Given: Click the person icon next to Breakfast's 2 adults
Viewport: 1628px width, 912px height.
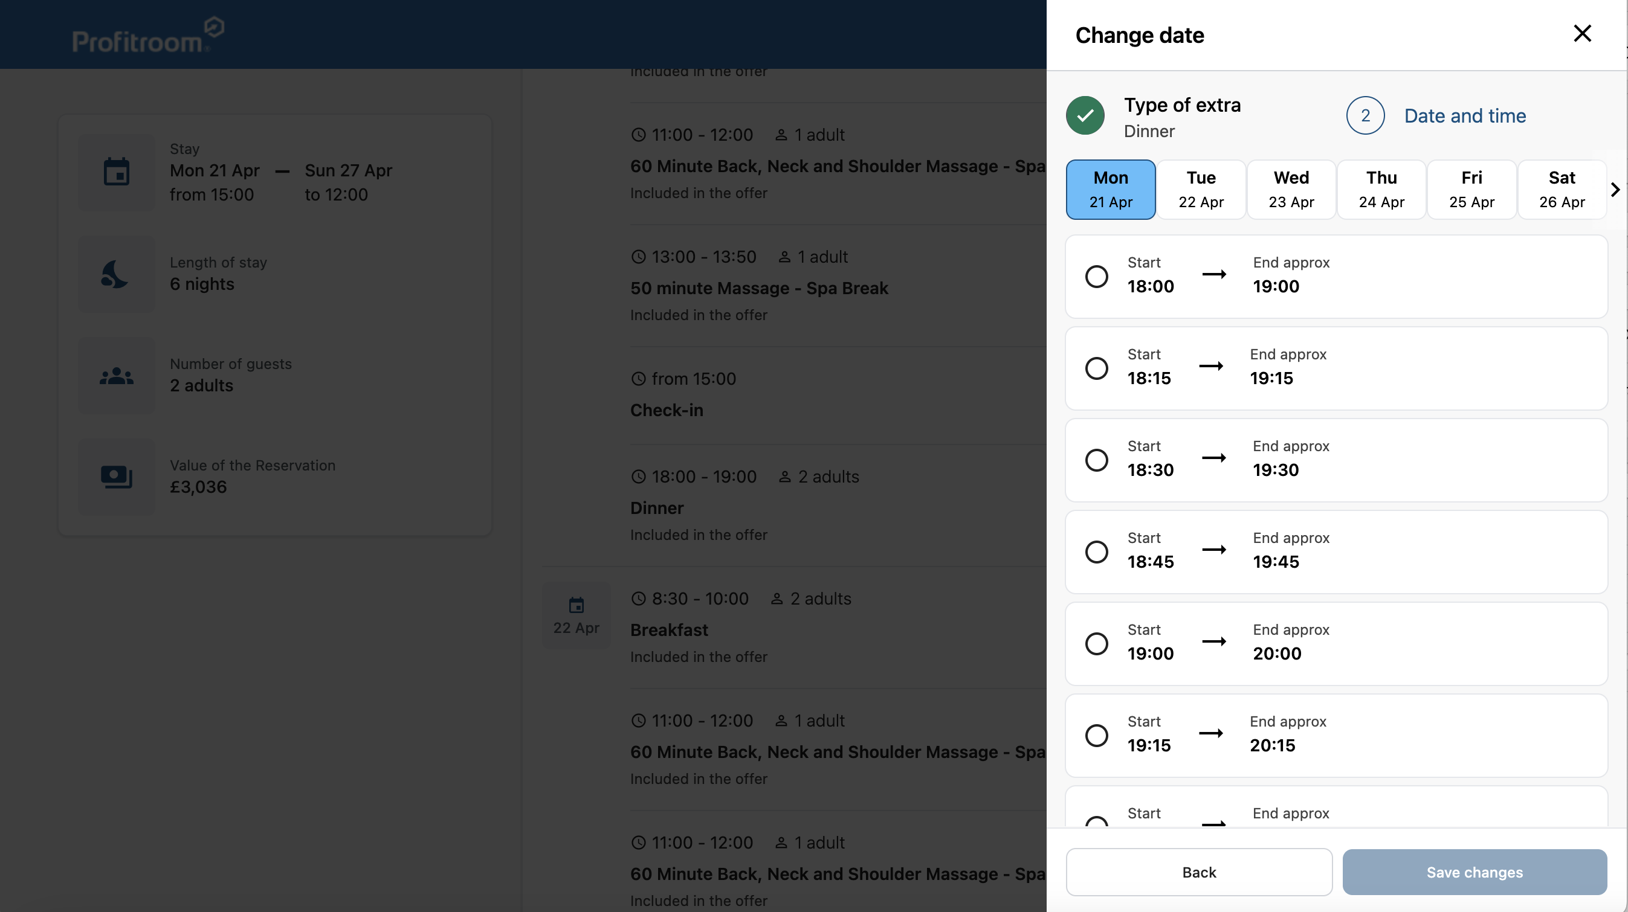Looking at the screenshot, I should coord(777,598).
